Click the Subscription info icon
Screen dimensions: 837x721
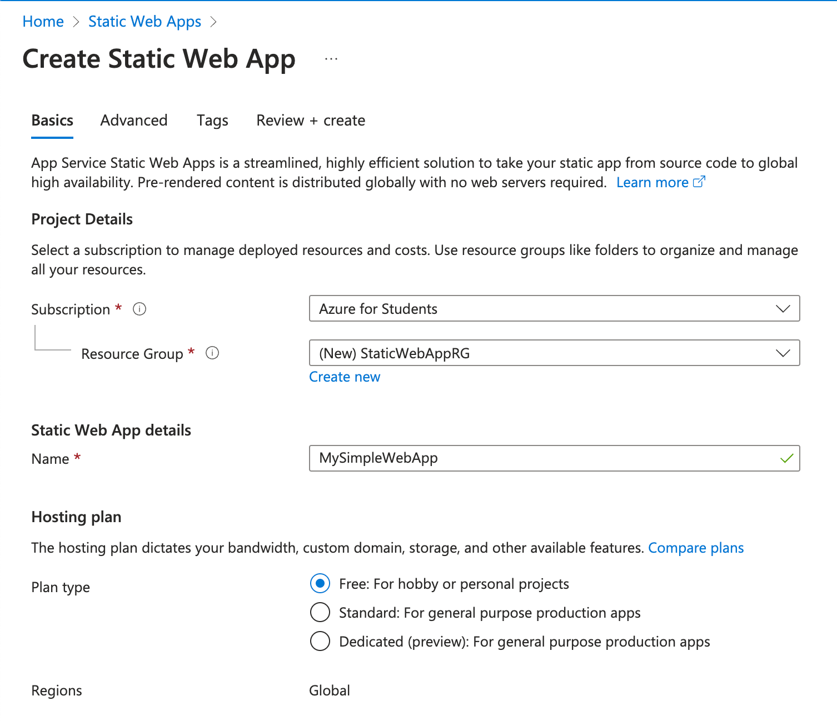139,309
